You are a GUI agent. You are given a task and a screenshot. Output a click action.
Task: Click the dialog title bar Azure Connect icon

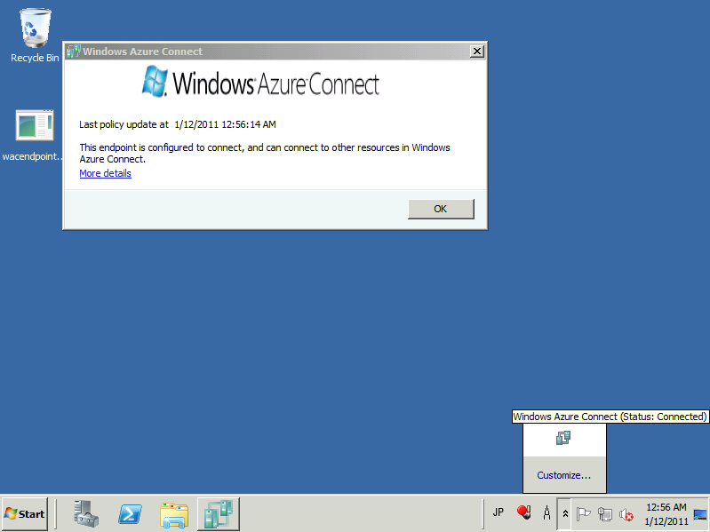pyautogui.click(x=73, y=52)
